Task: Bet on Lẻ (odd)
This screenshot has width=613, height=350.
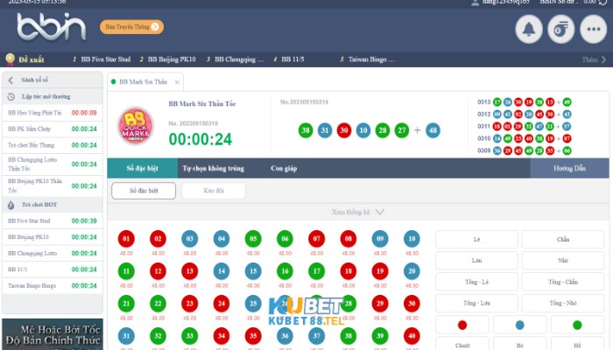Action: (x=476, y=240)
